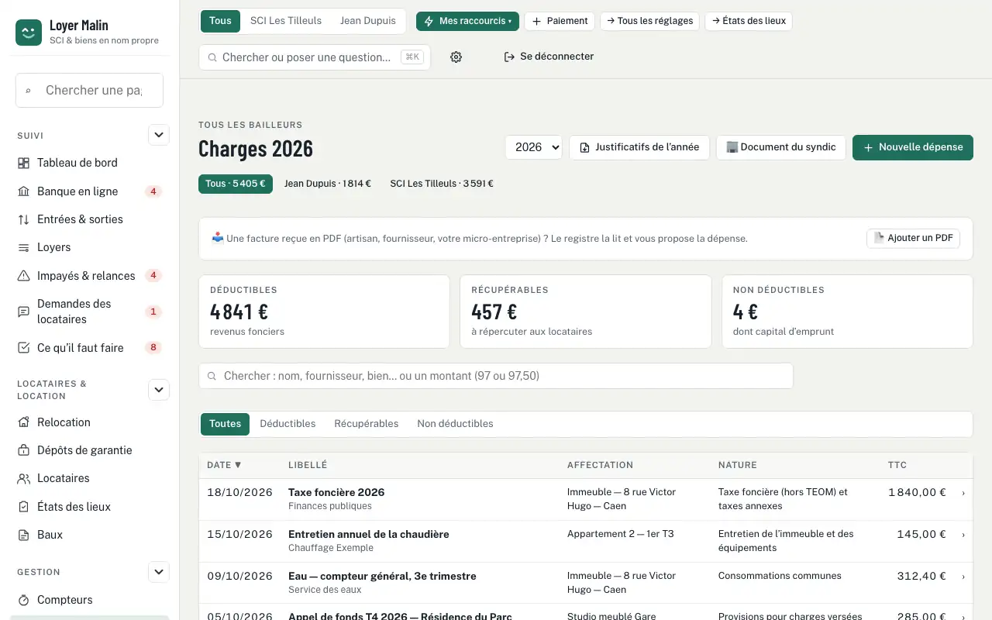The width and height of the screenshot is (992, 620).
Task: Open the Tous les réglages link
Action: click(650, 21)
